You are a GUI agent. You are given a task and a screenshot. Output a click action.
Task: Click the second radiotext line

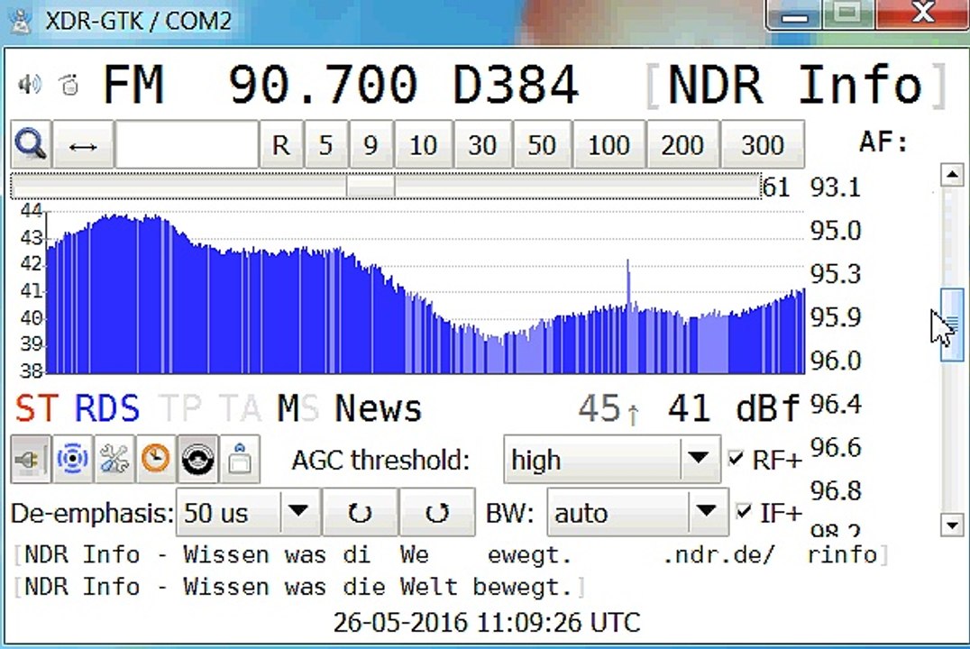(x=298, y=587)
